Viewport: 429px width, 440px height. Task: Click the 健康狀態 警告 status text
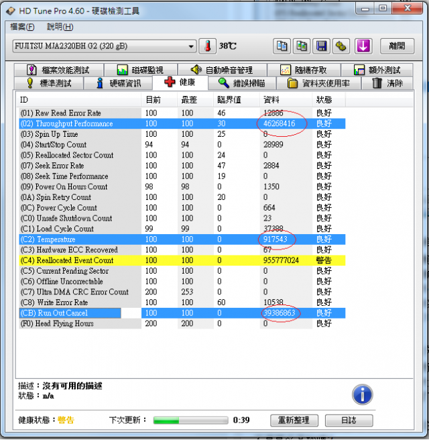[66, 420]
